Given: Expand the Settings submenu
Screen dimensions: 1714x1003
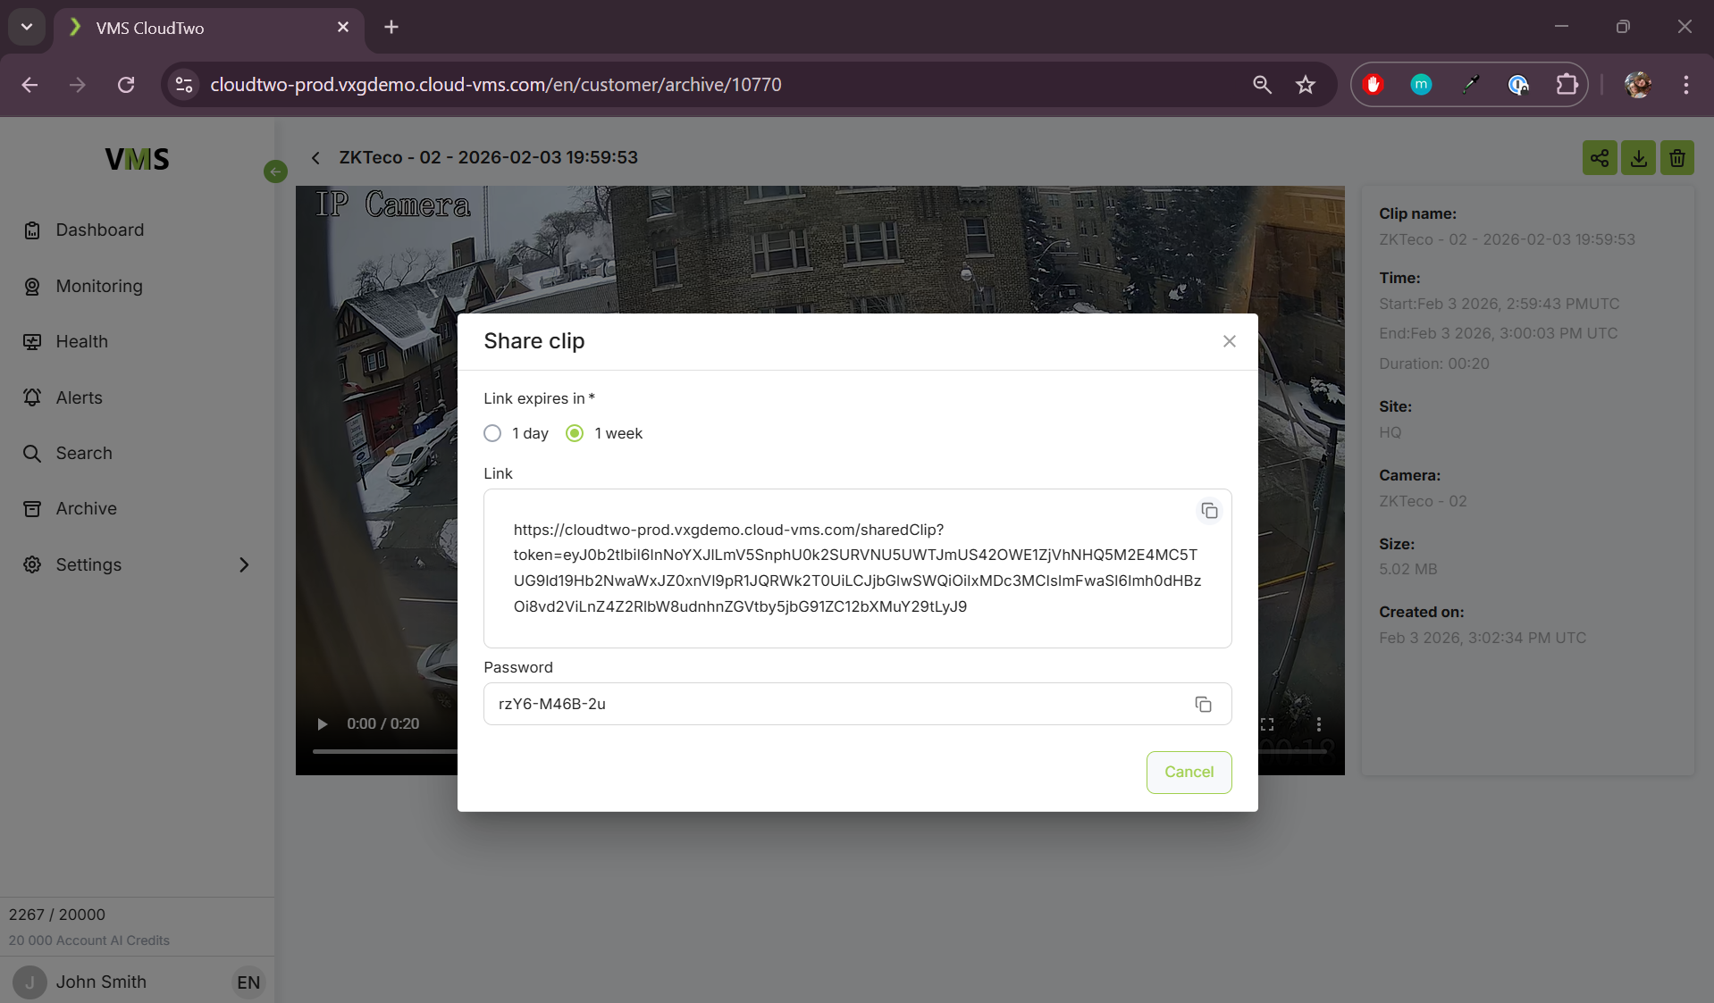Looking at the screenshot, I should (244, 564).
